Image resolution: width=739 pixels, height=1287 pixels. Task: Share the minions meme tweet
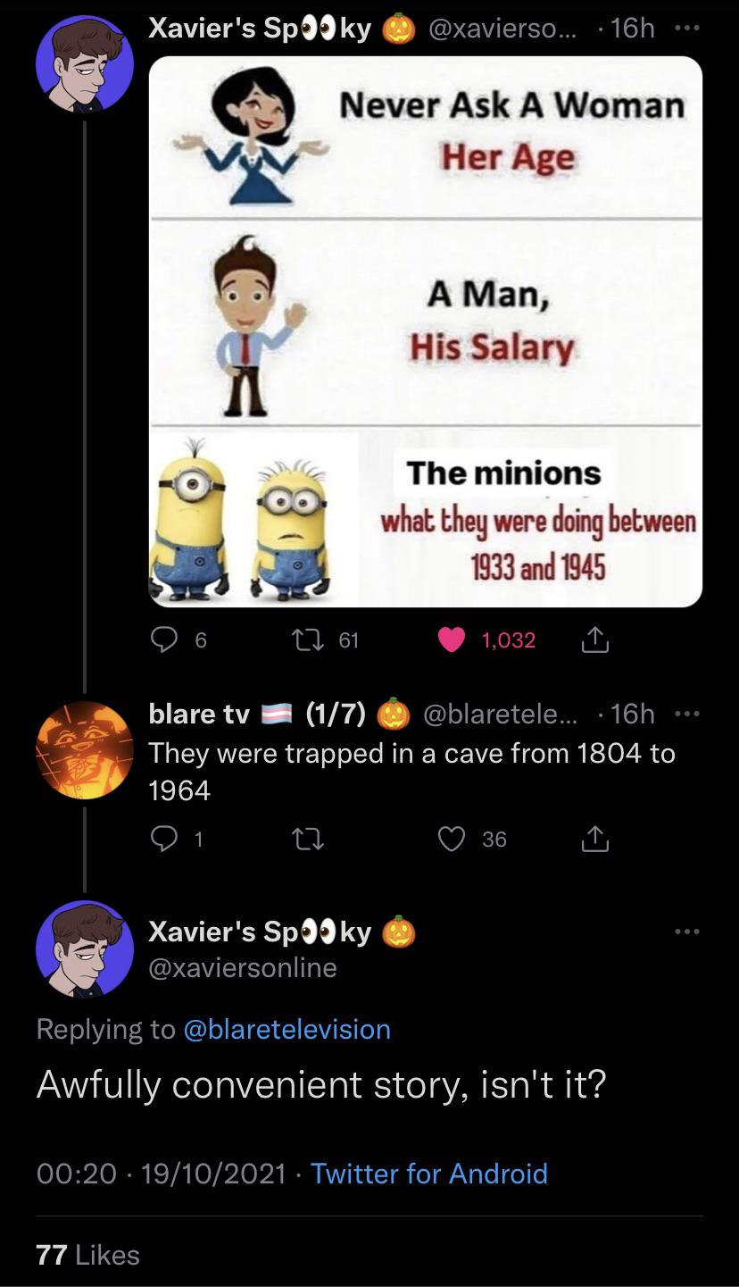[x=594, y=639]
